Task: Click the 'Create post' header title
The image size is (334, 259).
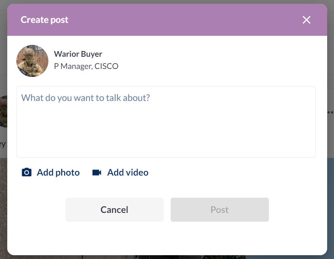Action: click(x=45, y=20)
